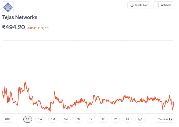
Task: Click the Tejas Networks company logo
Action: pyautogui.click(x=8, y=7)
